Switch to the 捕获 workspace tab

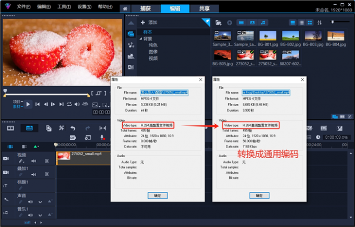click(145, 8)
